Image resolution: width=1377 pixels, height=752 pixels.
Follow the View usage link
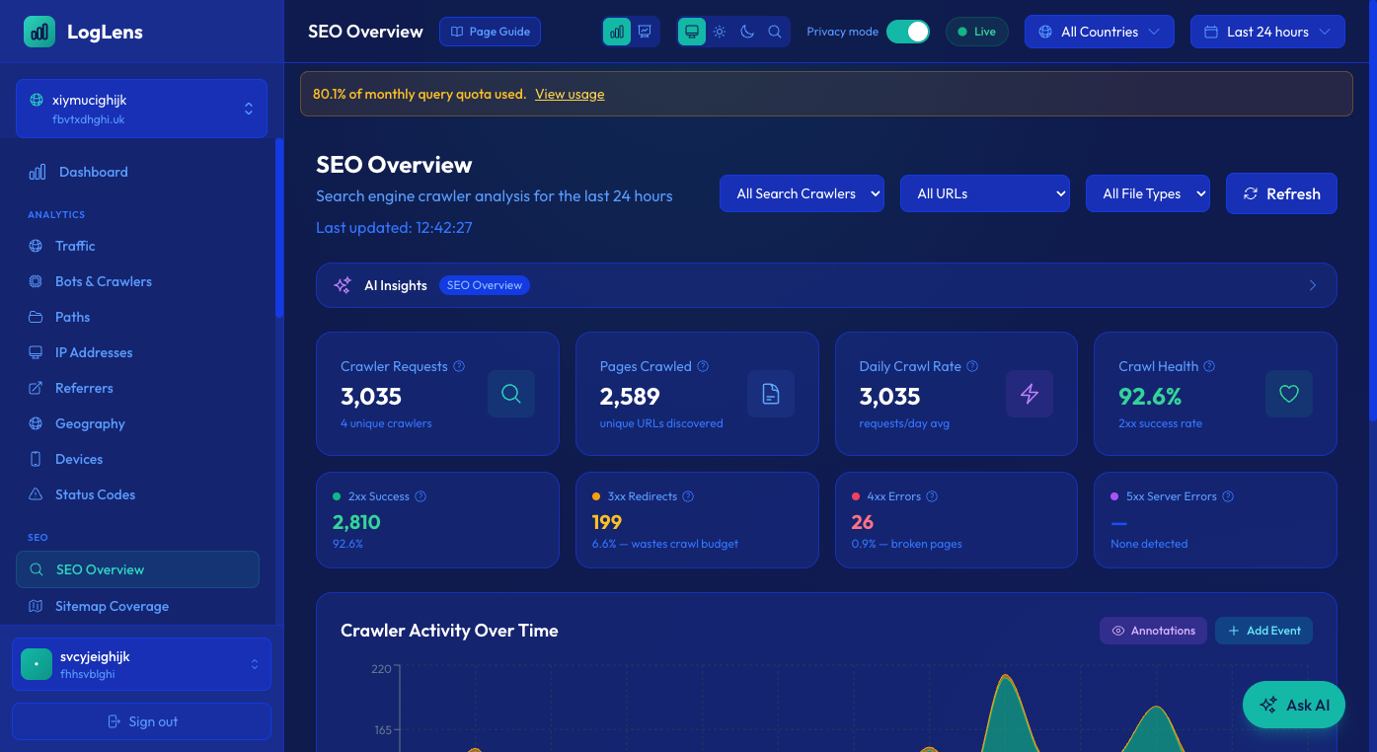click(570, 95)
